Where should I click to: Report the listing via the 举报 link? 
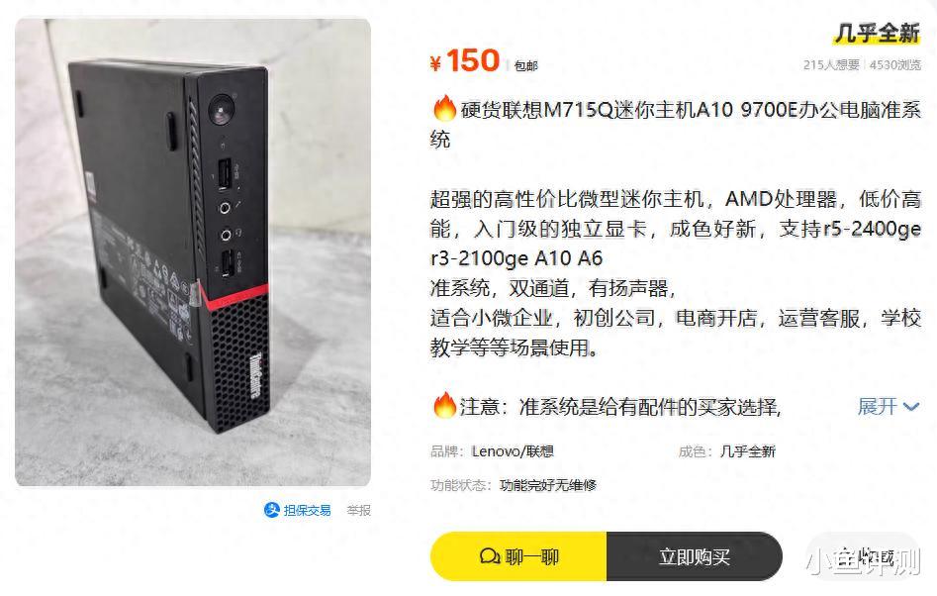(x=358, y=510)
